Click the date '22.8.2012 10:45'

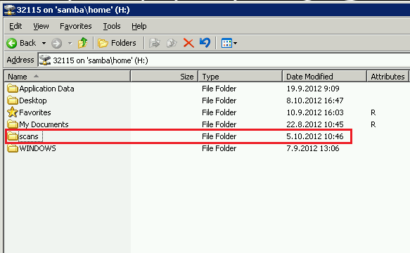click(315, 124)
